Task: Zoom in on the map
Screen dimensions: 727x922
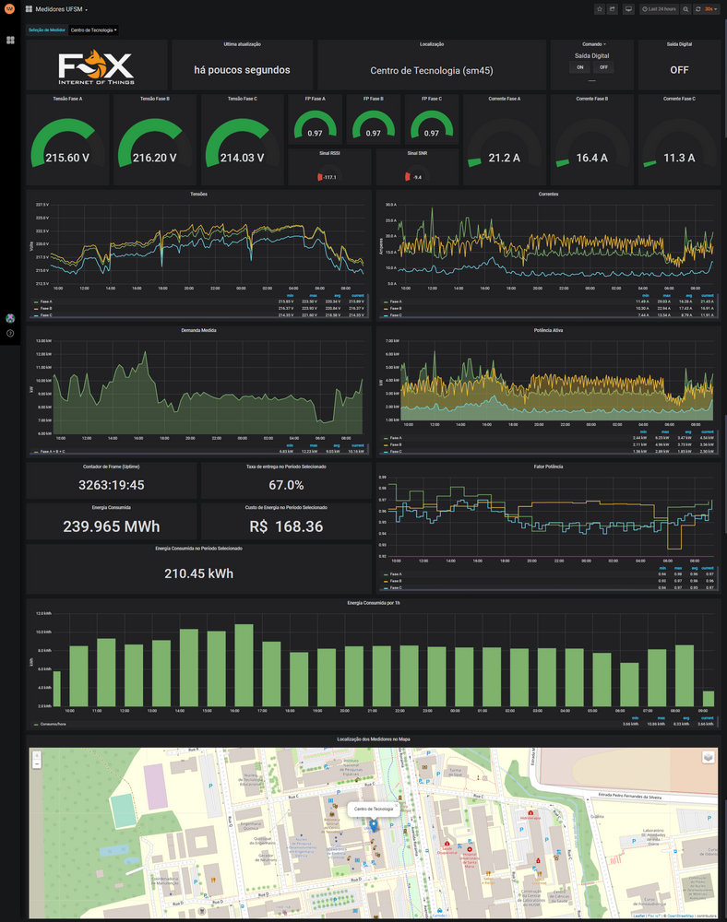Action: pyautogui.click(x=36, y=755)
